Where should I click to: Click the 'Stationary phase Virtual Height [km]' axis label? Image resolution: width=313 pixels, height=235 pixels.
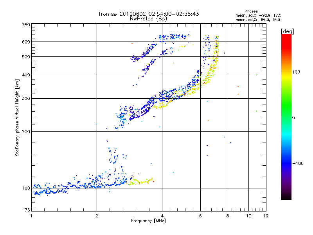(17, 117)
